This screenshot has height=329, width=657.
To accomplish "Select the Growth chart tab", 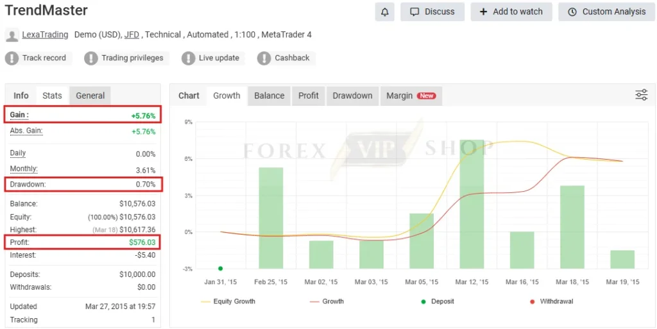I will coord(226,96).
